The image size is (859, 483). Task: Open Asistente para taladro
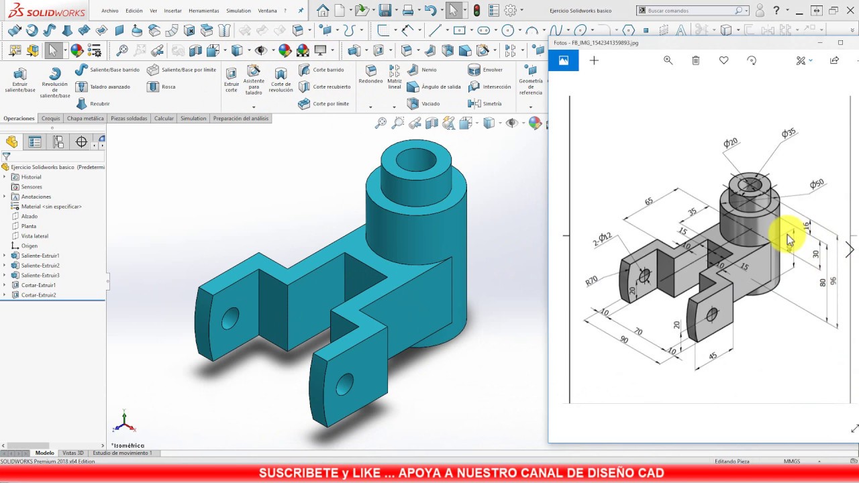254,80
